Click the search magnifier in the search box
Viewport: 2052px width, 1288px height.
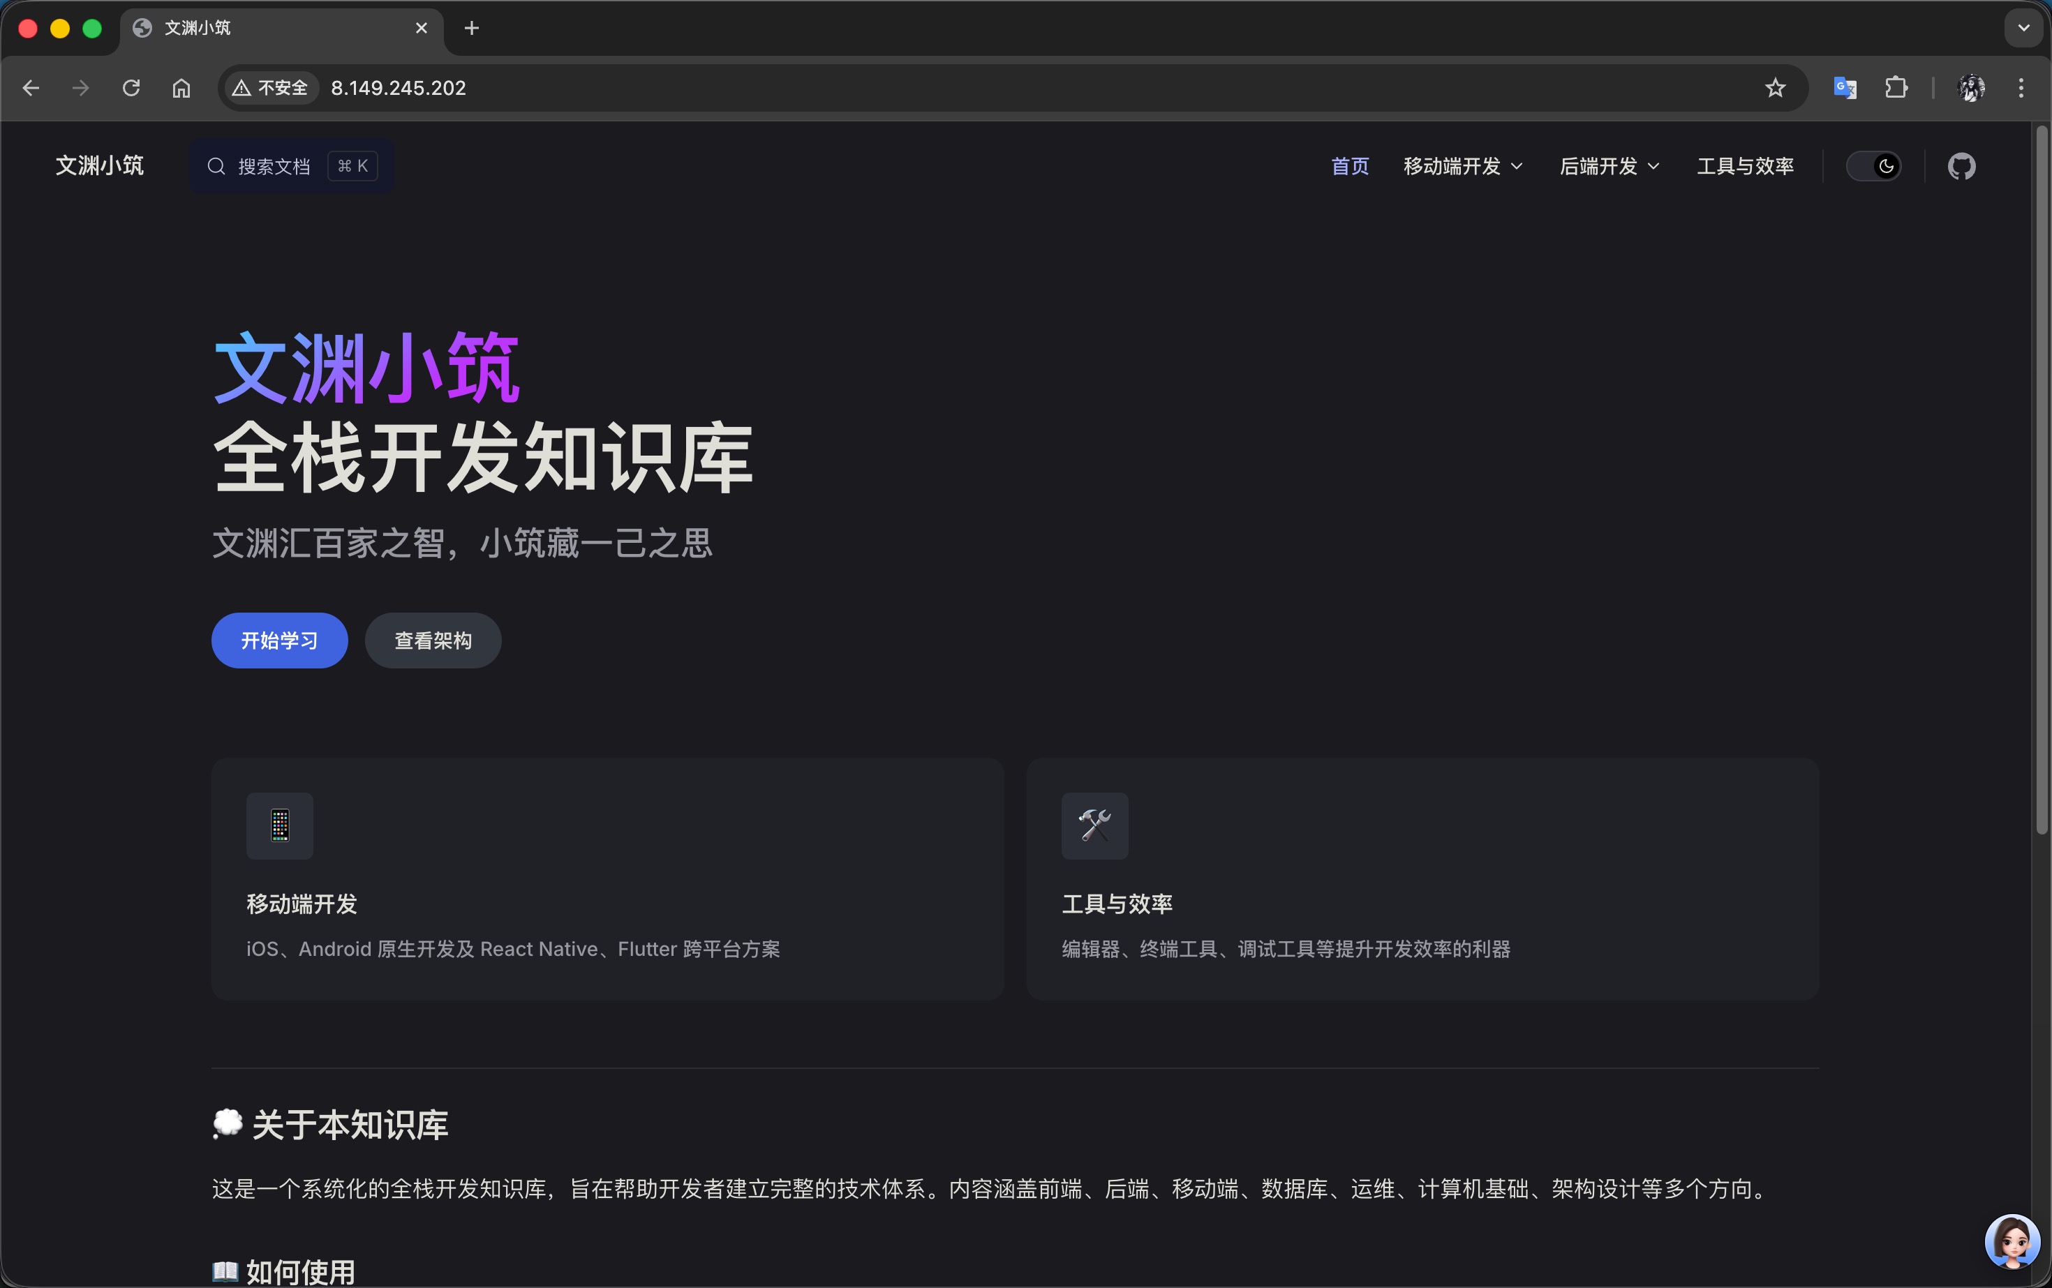click(x=216, y=165)
